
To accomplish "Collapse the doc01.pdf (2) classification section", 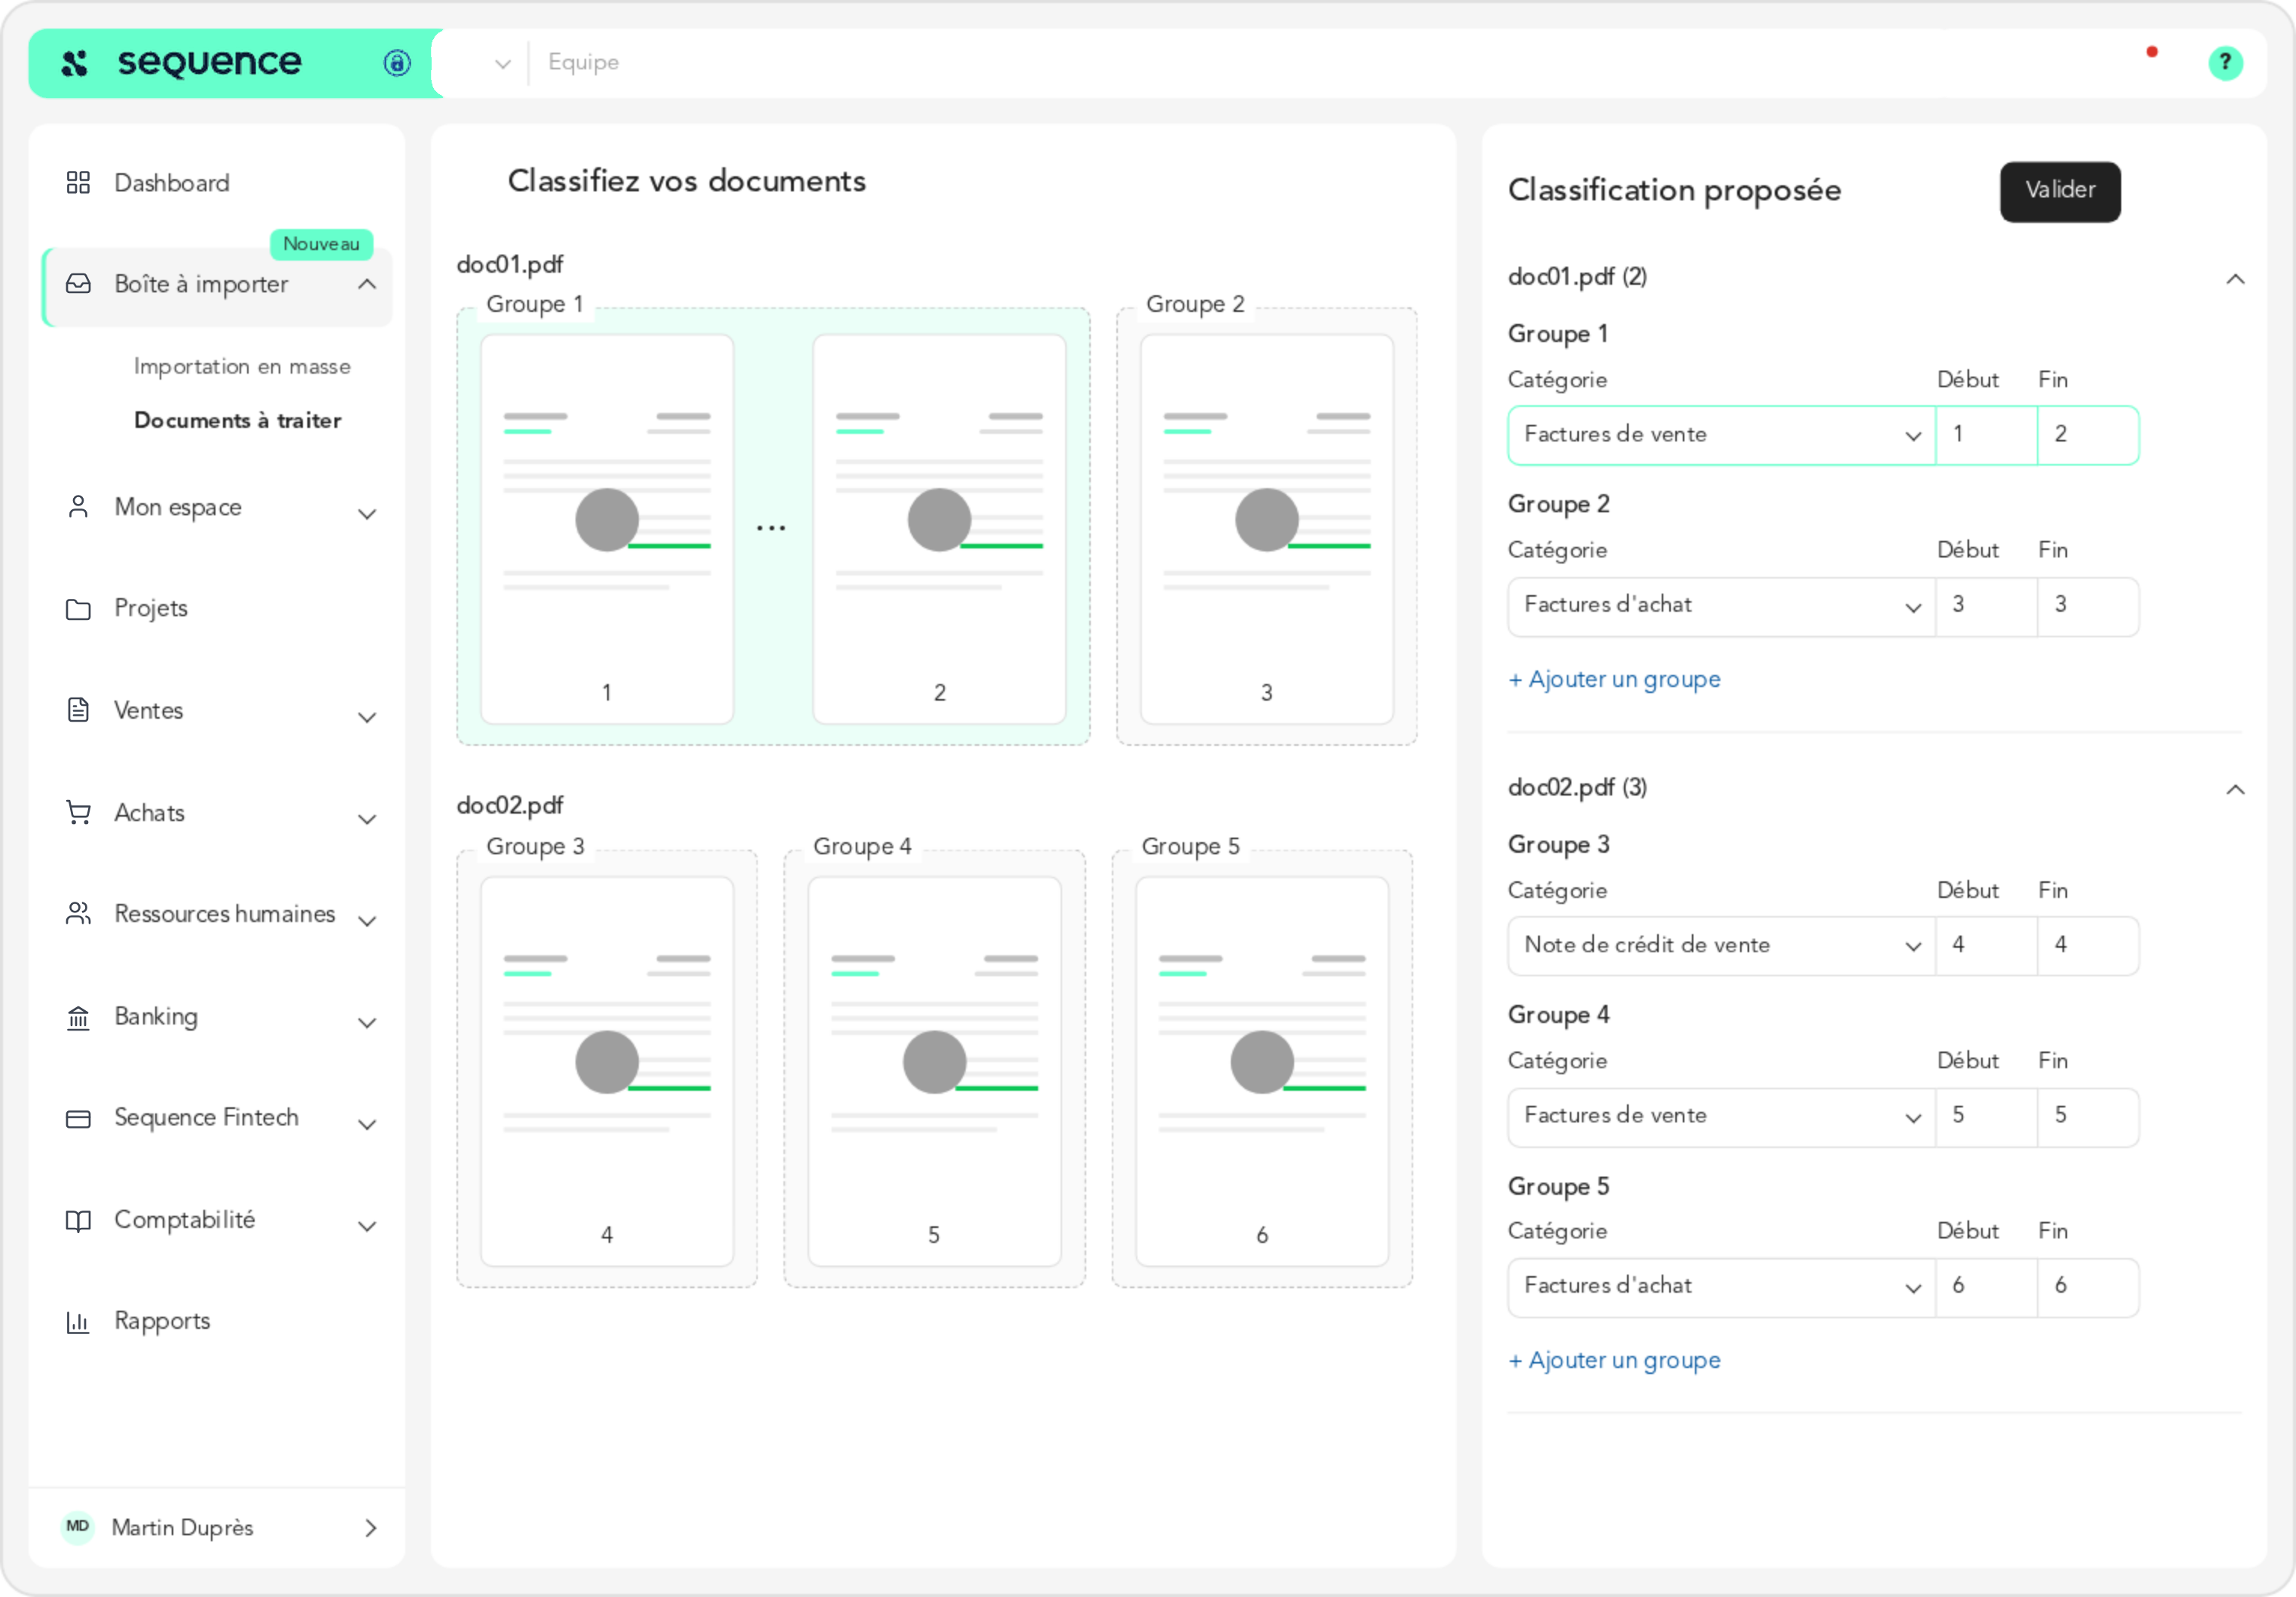I will pyautogui.click(x=2235, y=279).
